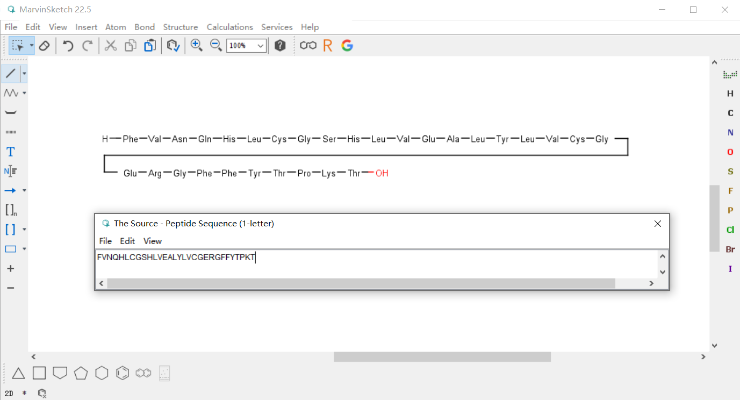Open View menu in Source window
Viewport: 740px width, 400px height.
(x=153, y=241)
